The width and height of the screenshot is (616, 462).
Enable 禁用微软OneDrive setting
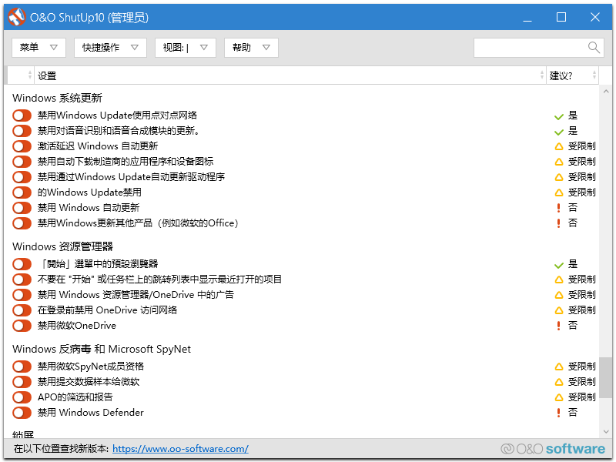pyautogui.click(x=21, y=325)
